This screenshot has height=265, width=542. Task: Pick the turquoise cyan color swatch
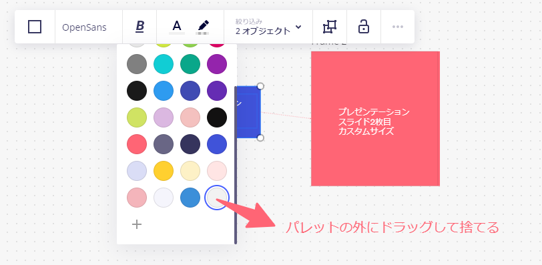(164, 64)
